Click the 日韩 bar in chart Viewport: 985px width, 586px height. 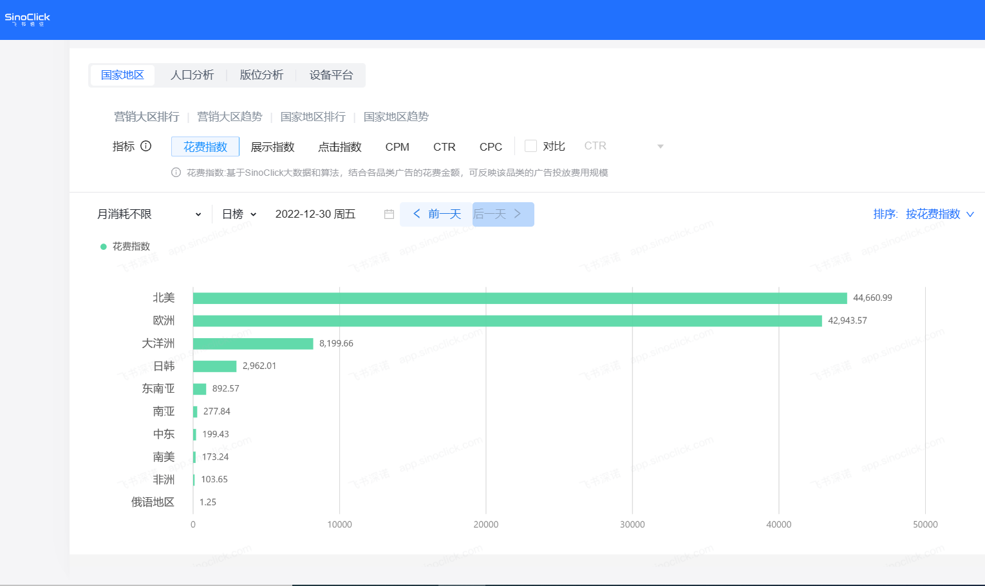(215, 366)
